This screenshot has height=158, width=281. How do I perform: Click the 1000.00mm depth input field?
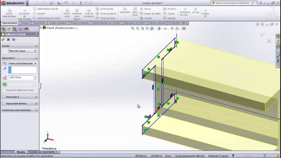coord(21,77)
